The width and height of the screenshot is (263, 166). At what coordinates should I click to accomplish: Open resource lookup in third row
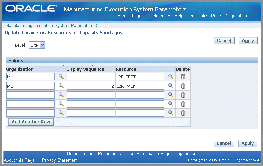pyautogui.click(x=171, y=95)
